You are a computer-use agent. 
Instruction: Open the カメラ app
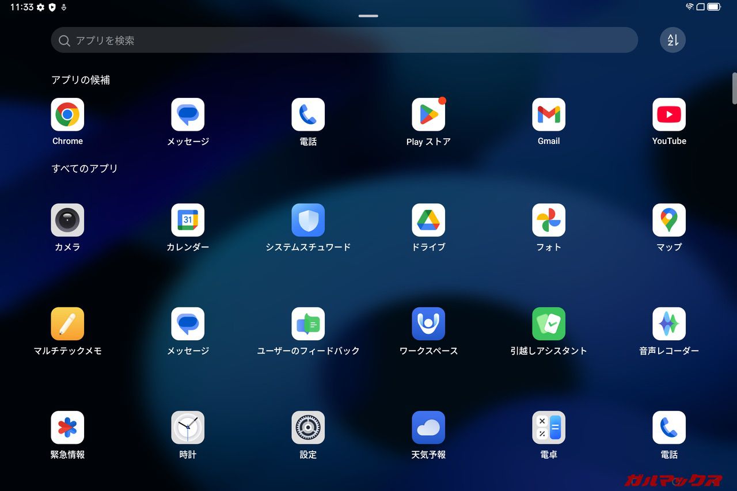67,220
